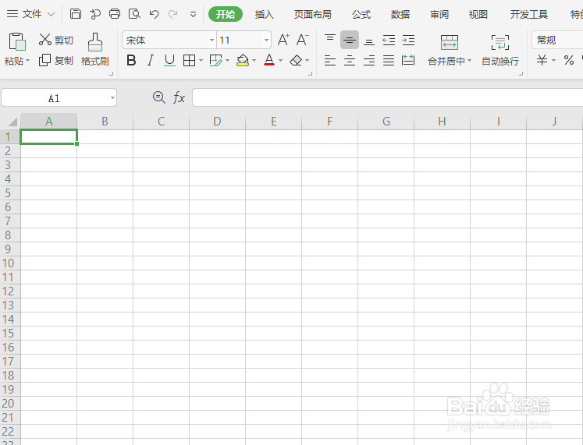Decrease font size with A- icon

(x=303, y=40)
